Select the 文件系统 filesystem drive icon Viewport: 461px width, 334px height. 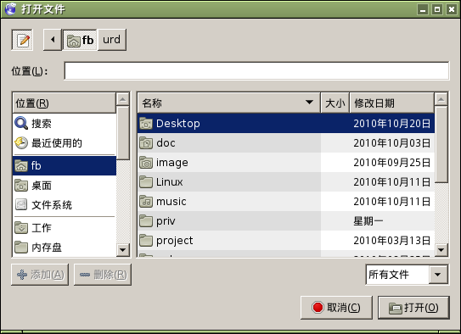[21, 205]
